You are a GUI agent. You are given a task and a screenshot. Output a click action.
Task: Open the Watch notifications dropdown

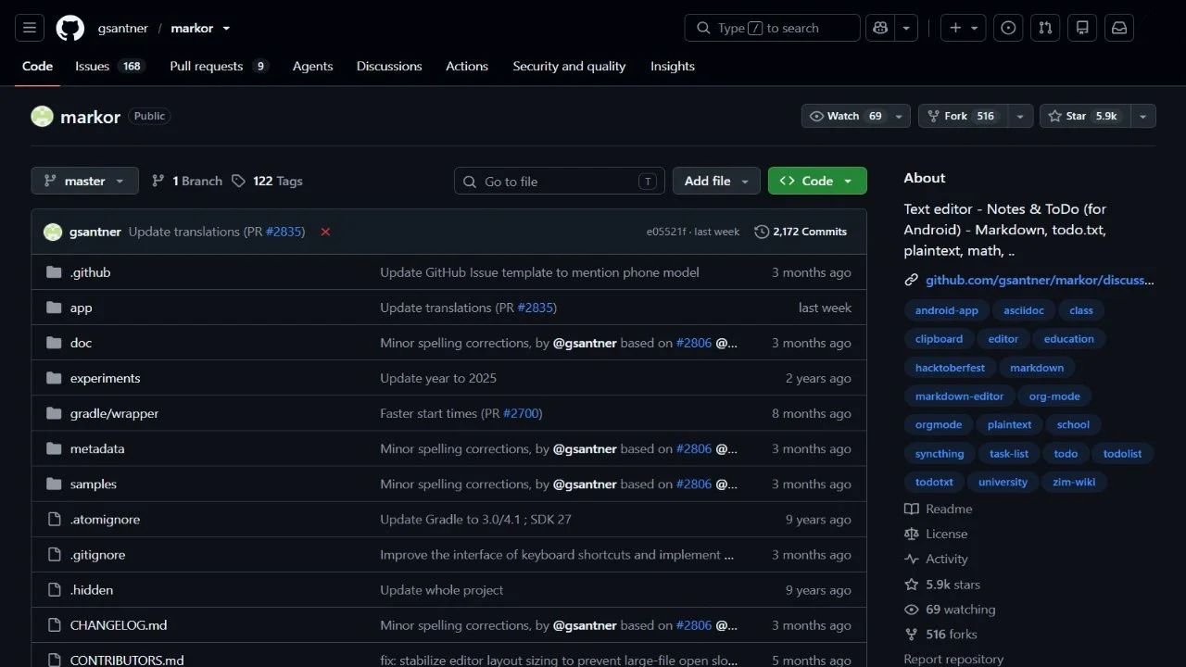pyautogui.click(x=855, y=116)
